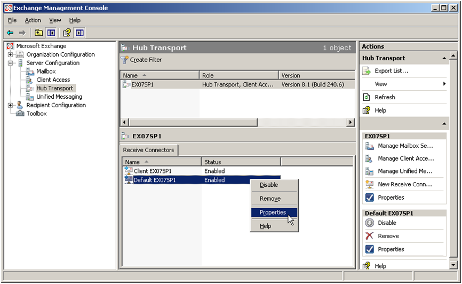Click Manage Mailbox Server action
Viewport: 462px width, 284px height.
pyautogui.click(x=405, y=146)
